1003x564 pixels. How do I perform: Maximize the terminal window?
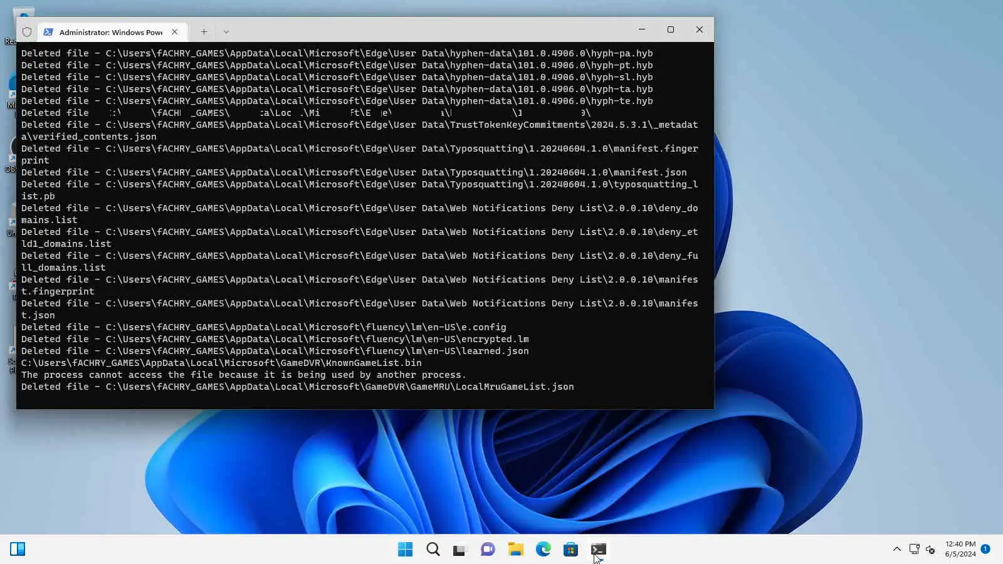[x=671, y=29]
